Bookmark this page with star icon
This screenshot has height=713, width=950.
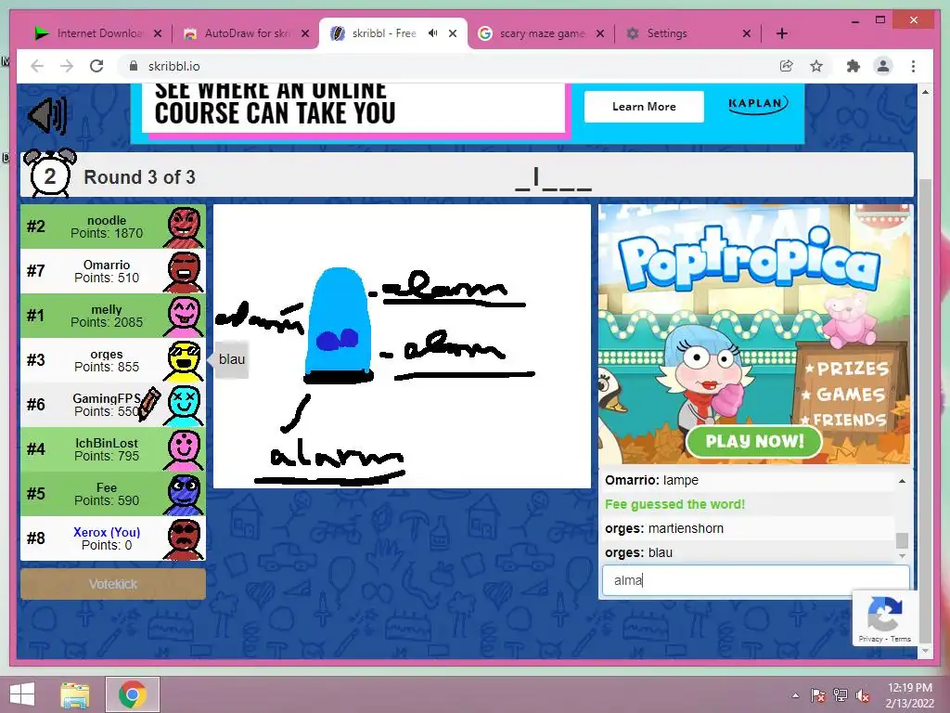pos(816,66)
